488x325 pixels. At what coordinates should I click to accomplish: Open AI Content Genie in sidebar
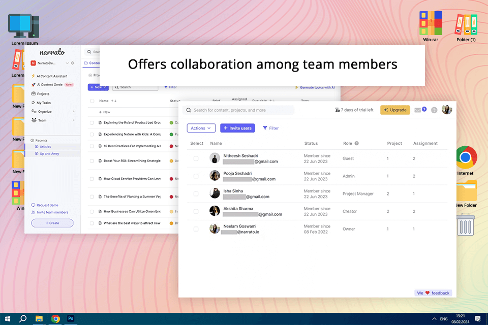[50, 85]
